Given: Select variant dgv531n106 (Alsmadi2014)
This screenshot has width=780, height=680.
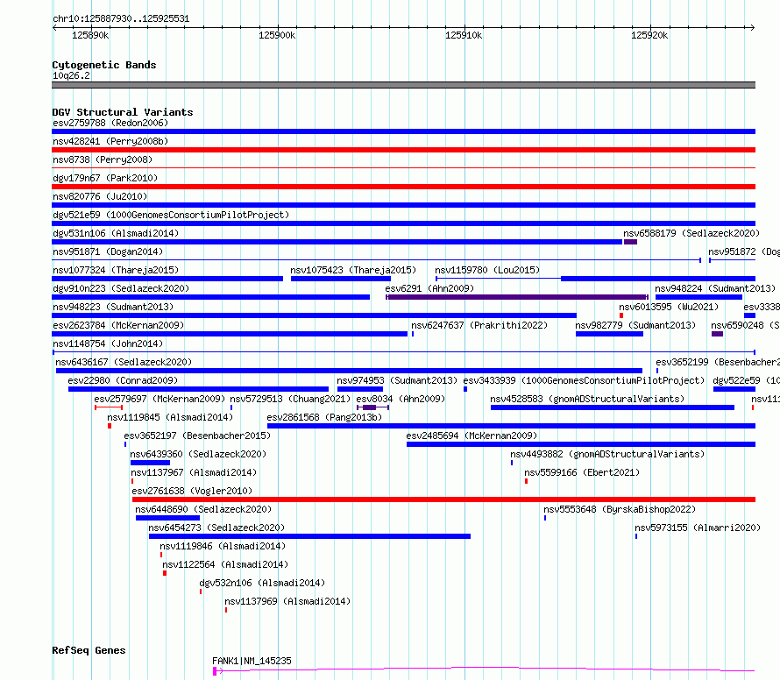Looking at the screenshot, I should tap(116, 233).
